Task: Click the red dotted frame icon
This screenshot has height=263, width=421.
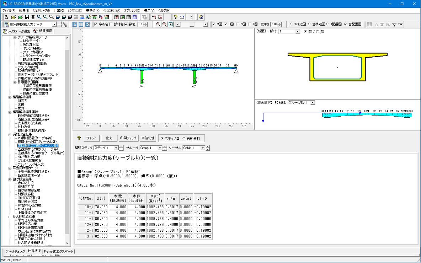Action: 160,17
